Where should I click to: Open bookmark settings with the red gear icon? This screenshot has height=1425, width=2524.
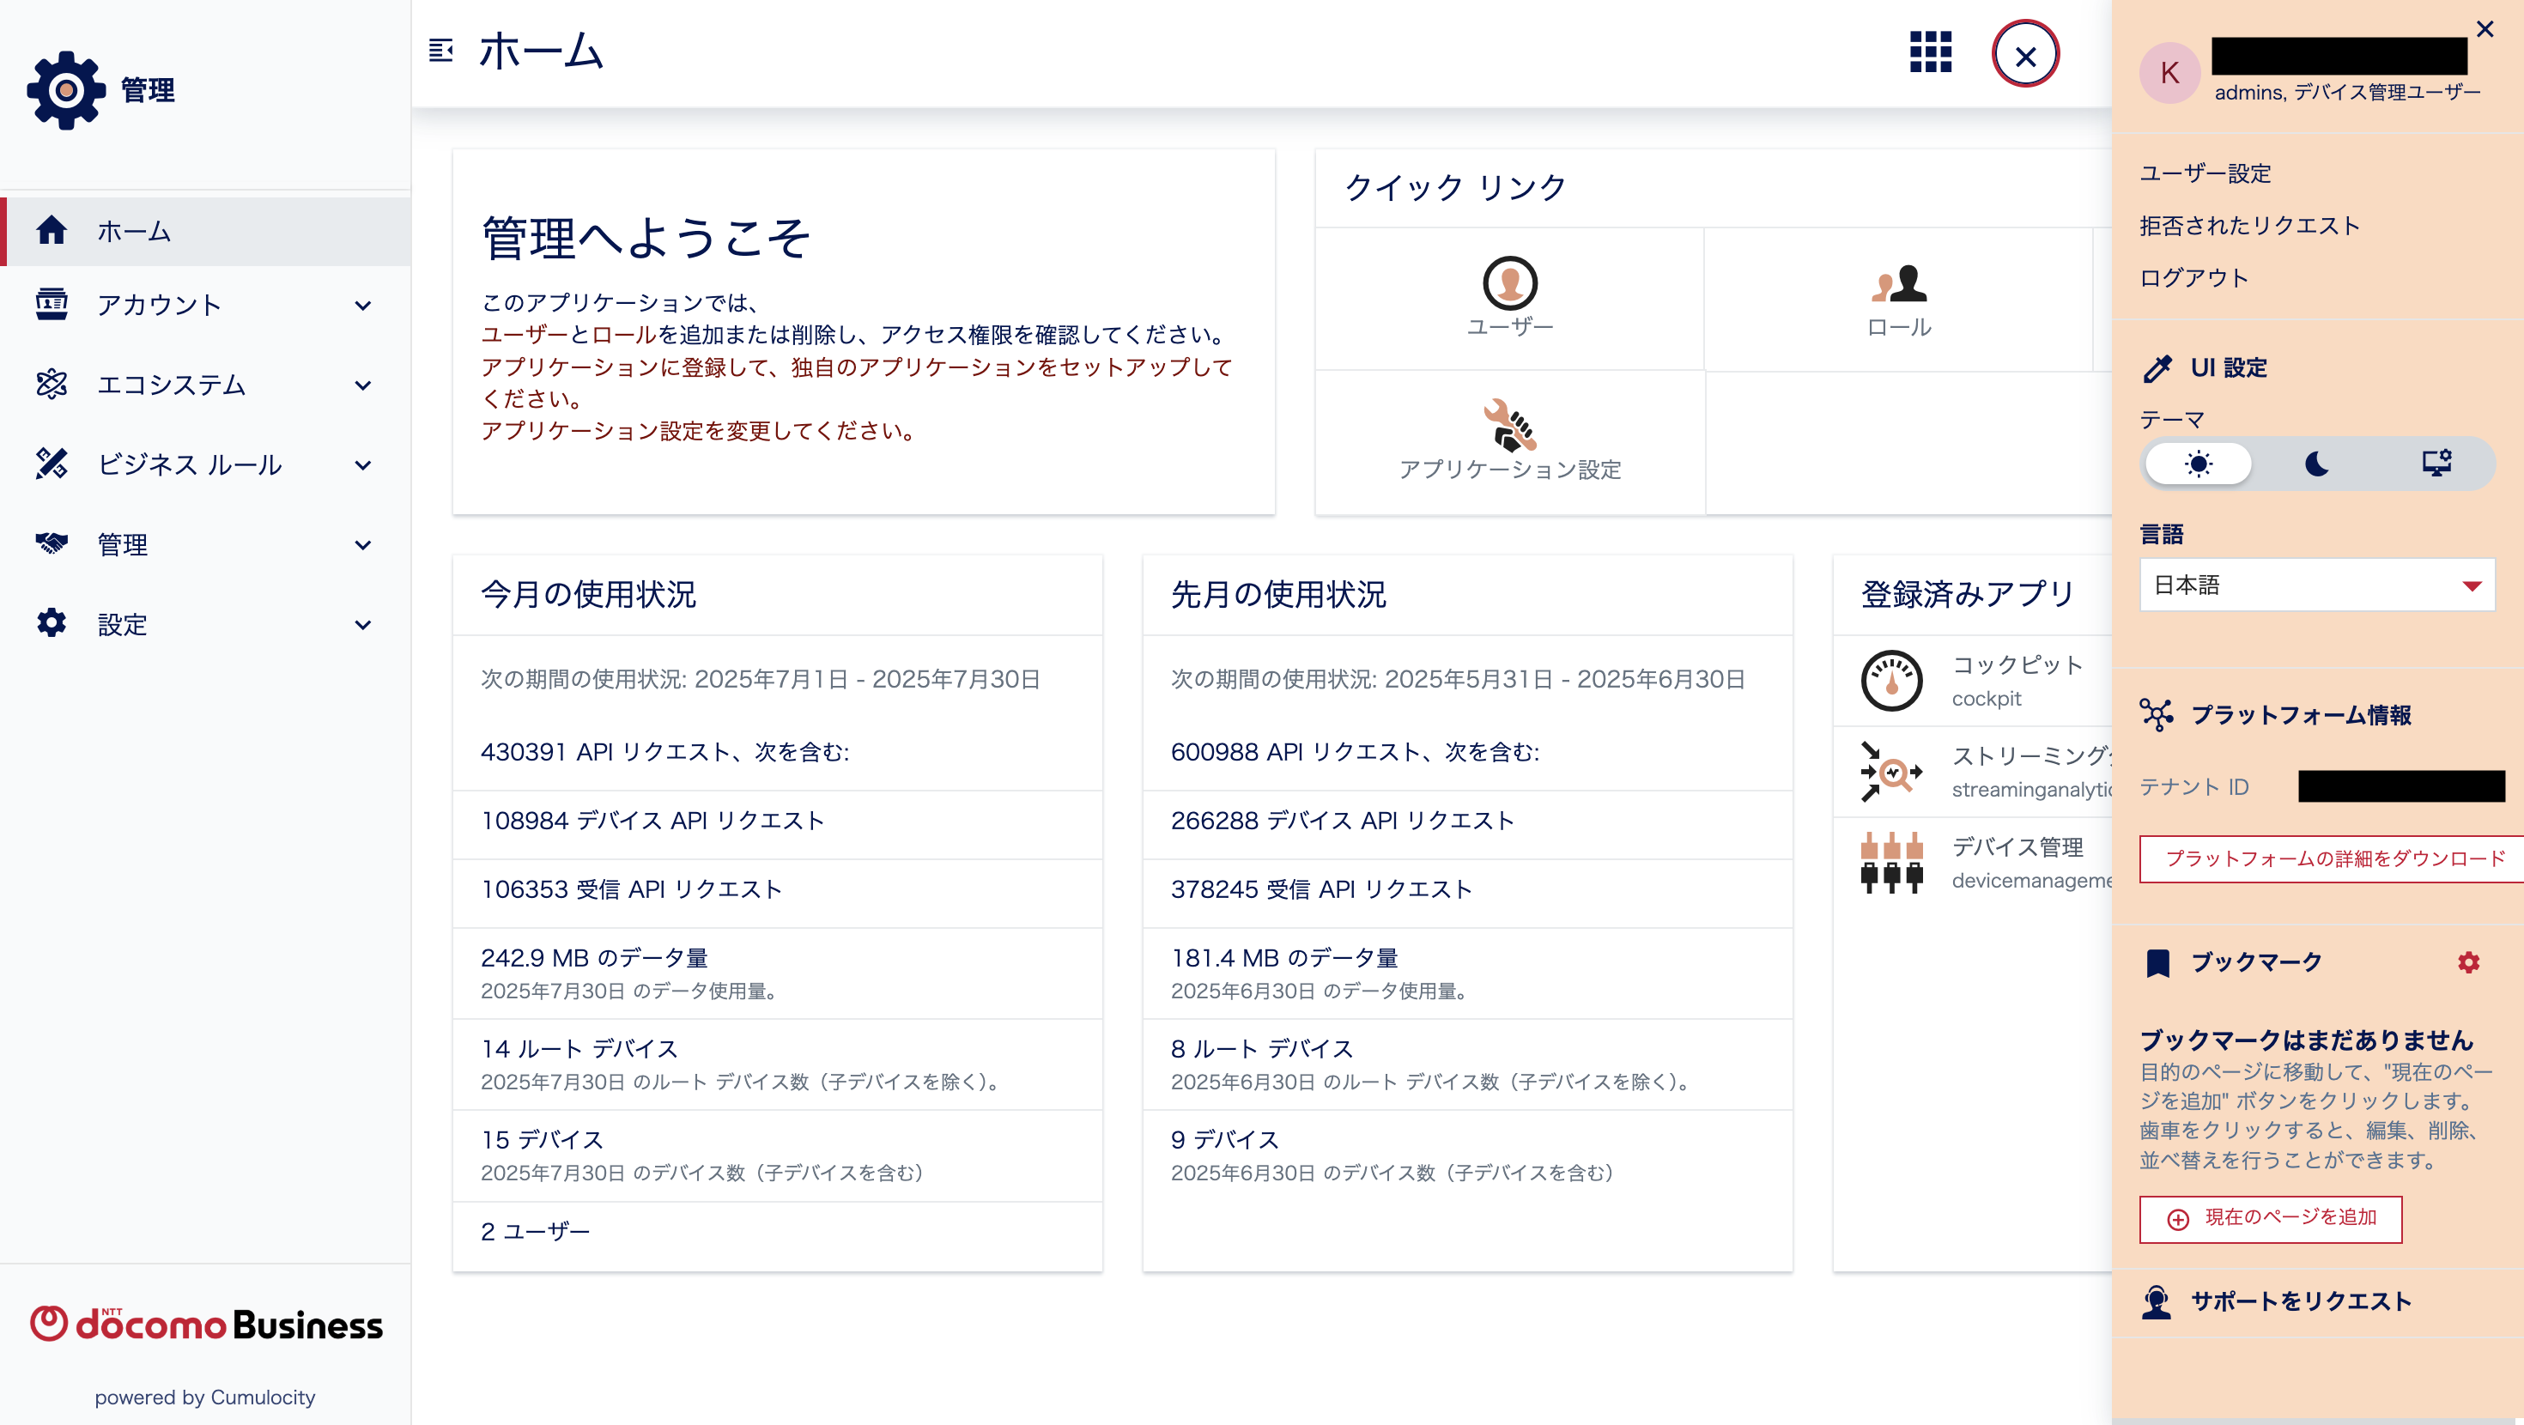pyautogui.click(x=2468, y=962)
